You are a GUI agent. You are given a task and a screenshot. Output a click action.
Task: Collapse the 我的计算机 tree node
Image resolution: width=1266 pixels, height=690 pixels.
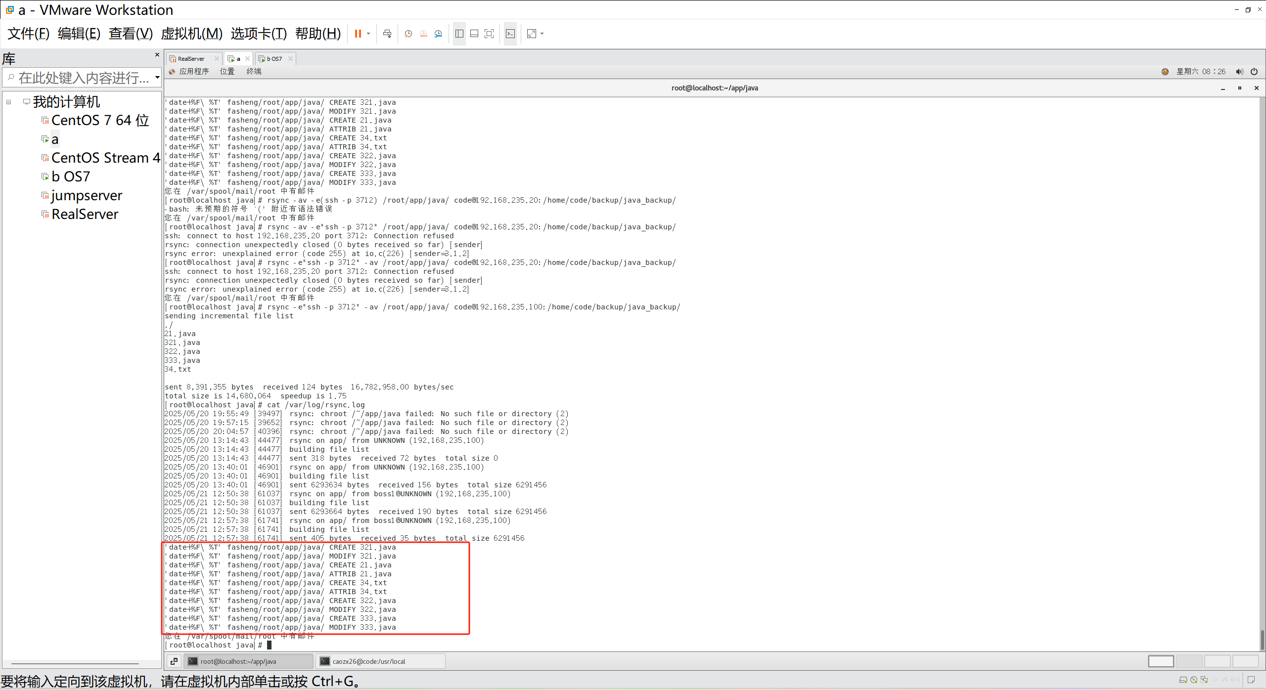point(8,102)
